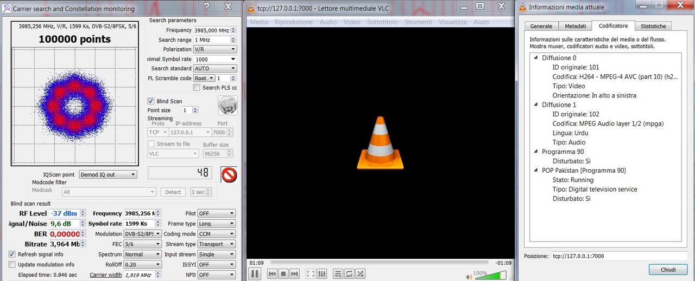
Task: Click the Symbol rate 1599 Ks stepper
Action: (x=158, y=224)
